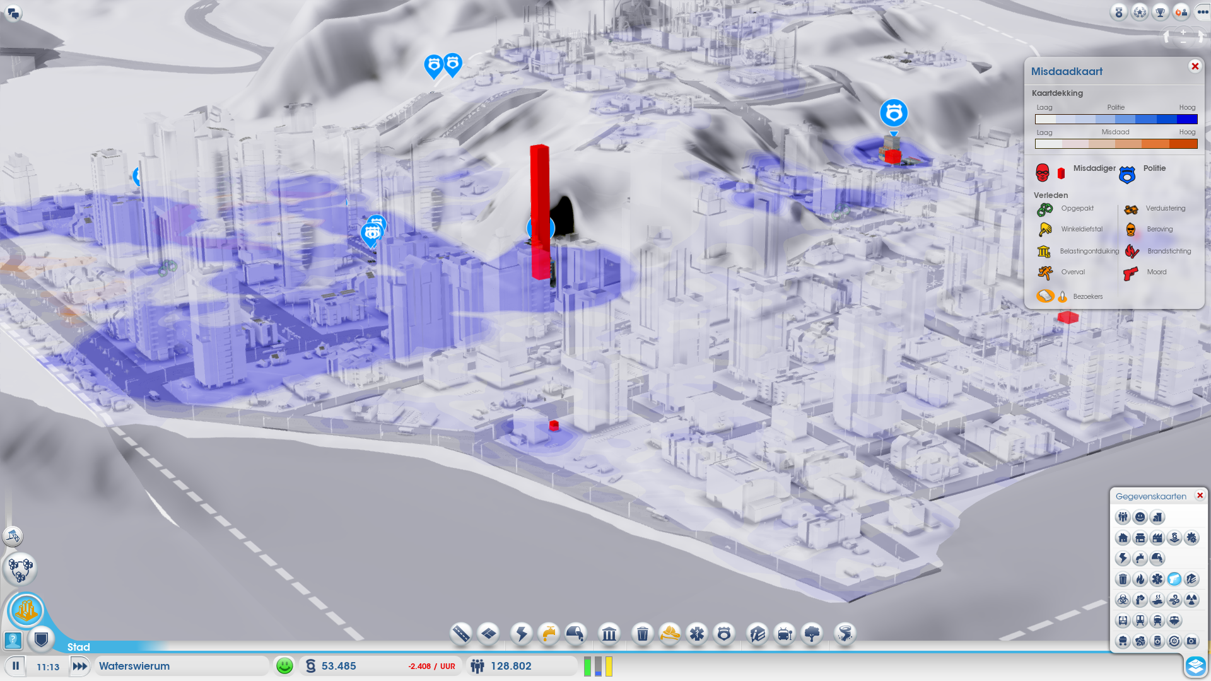Show the residential house data map

point(1123,538)
